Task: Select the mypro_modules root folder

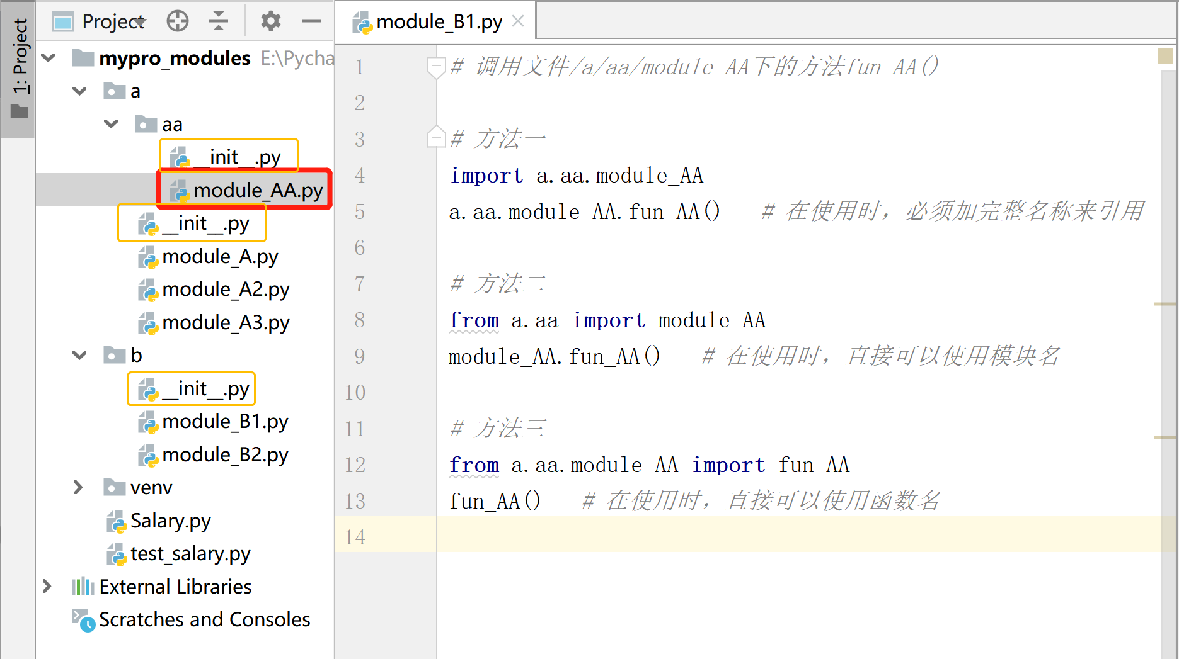Action: click(x=175, y=57)
